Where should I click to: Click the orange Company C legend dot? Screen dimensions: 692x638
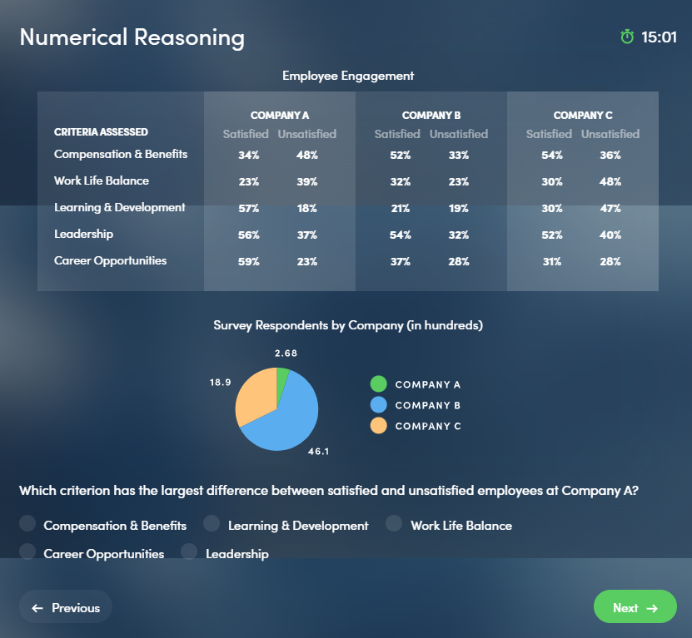[379, 426]
